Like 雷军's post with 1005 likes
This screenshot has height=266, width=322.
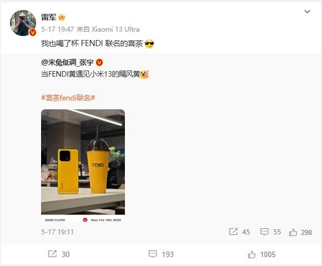(261, 255)
